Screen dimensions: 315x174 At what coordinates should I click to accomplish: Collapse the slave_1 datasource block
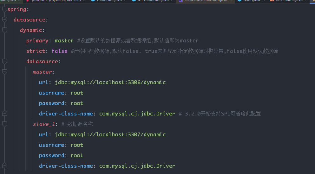click(4, 124)
